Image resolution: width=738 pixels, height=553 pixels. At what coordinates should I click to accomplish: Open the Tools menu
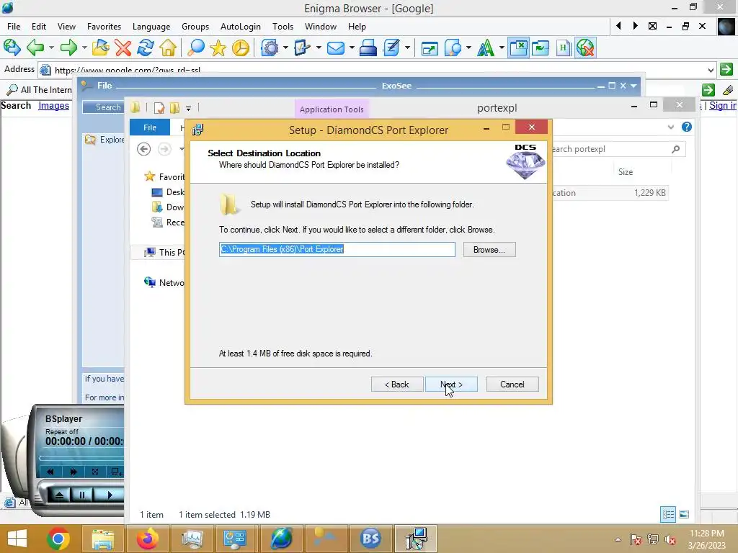click(283, 27)
